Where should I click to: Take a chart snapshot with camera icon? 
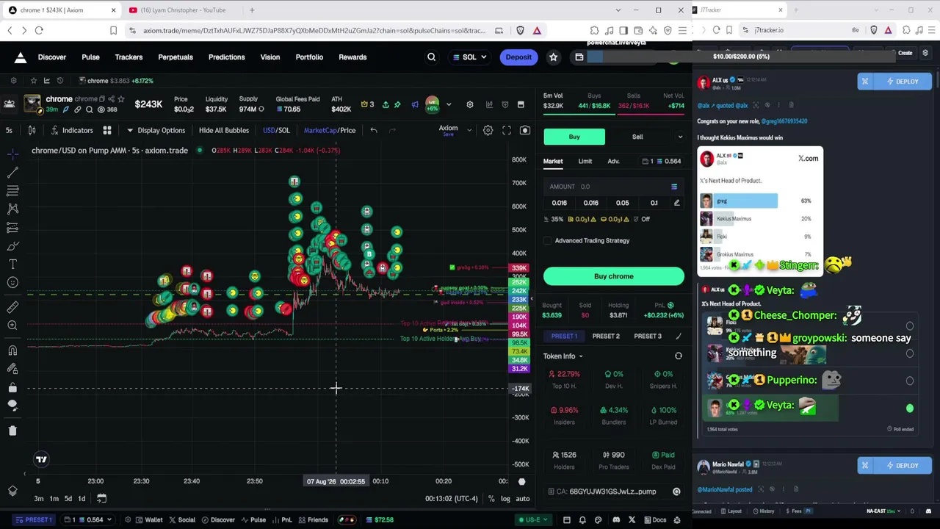tap(524, 130)
